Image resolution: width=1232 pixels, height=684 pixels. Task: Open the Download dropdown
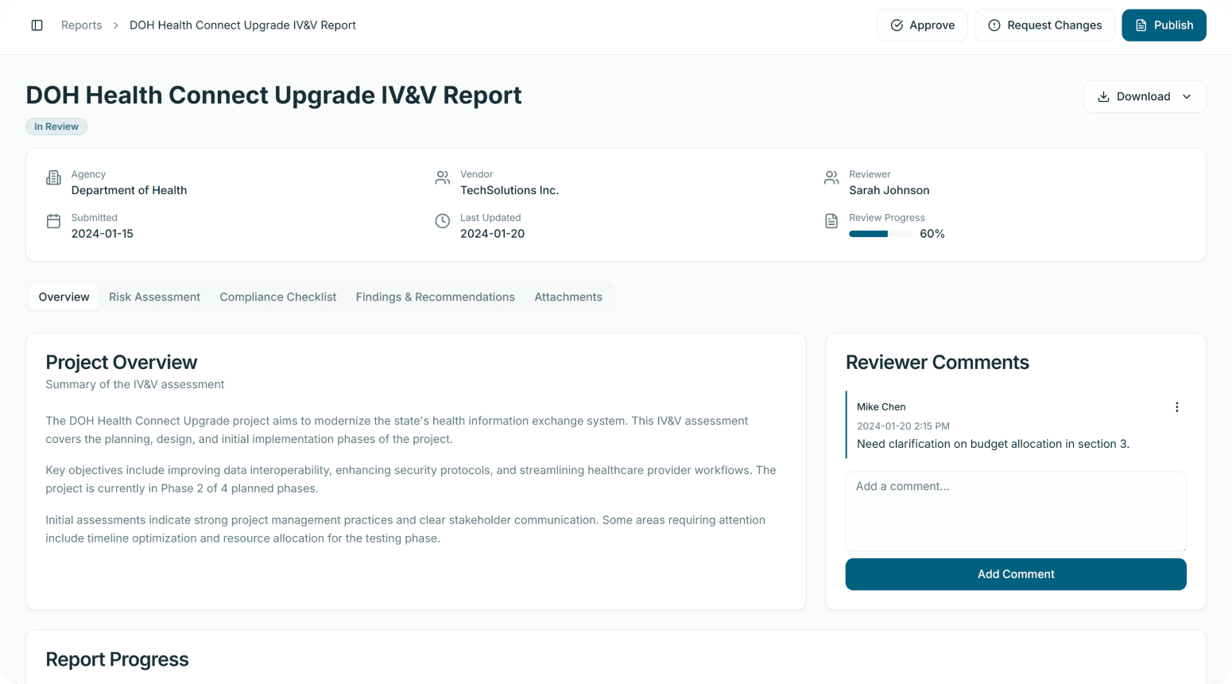(x=1143, y=96)
